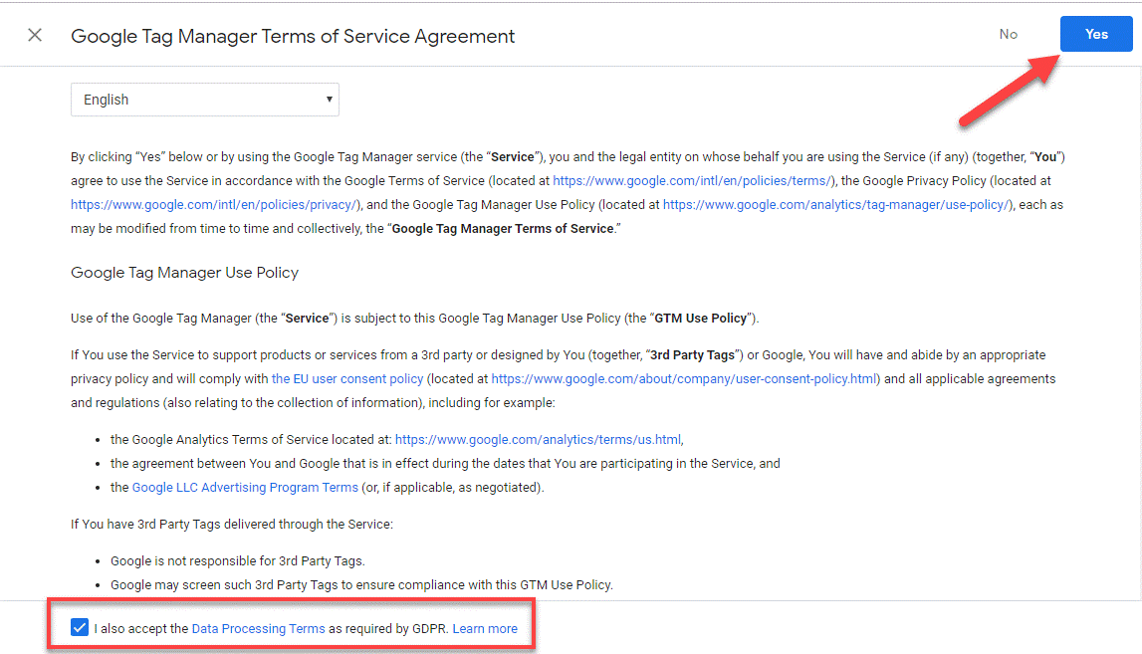Click the dialog title heading text
This screenshot has height=654, width=1142.
point(293,36)
